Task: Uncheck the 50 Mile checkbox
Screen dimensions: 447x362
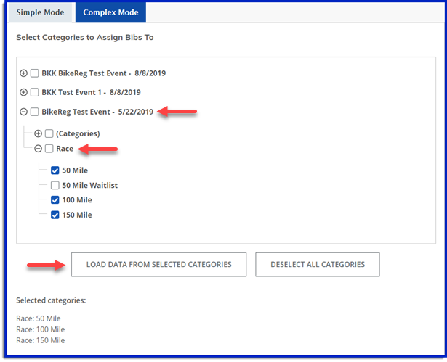Action: [x=55, y=170]
